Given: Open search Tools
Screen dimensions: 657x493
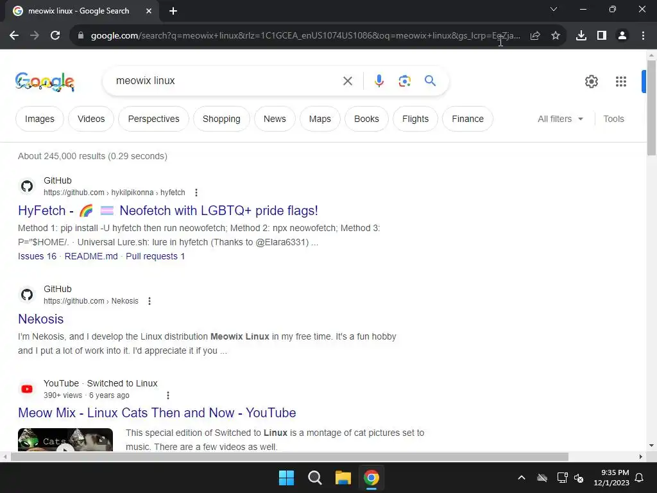Looking at the screenshot, I should point(614,119).
